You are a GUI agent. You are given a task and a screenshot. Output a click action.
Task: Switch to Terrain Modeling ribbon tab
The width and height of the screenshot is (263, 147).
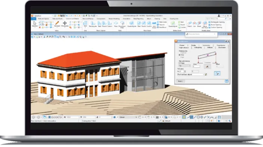(x=114, y=19)
